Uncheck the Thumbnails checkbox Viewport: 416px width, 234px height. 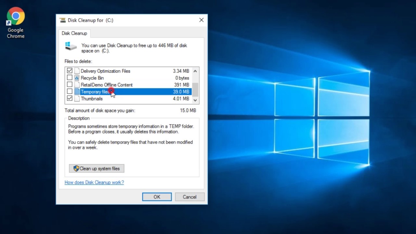tap(70, 98)
